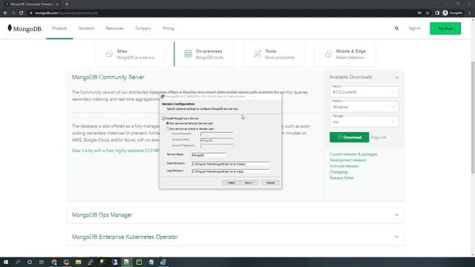Switch to the Tools tab
Screen dimensions: 475x267
(x=274, y=54)
